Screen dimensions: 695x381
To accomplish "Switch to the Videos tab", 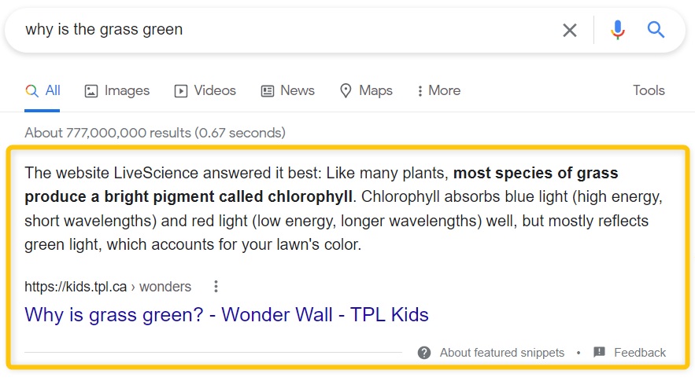I will 215,91.
